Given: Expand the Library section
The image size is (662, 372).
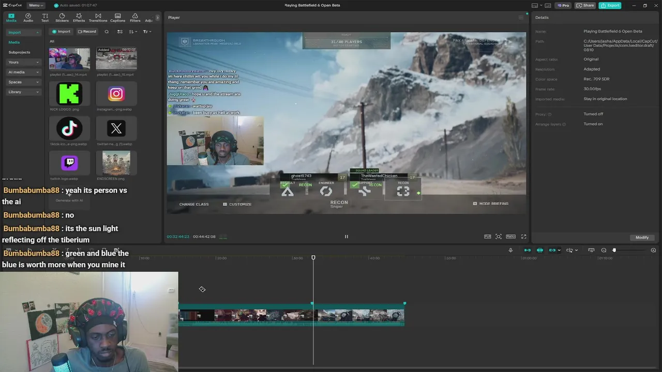Looking at the screenshot, I should [23, 92].
